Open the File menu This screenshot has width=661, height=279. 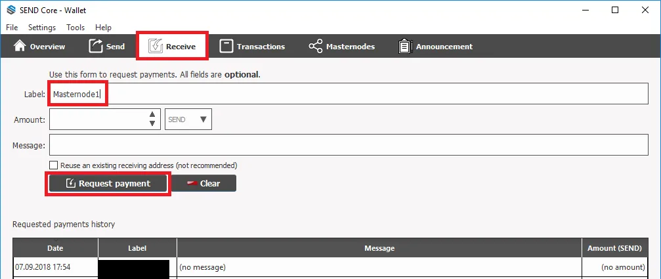pos(12,28)
